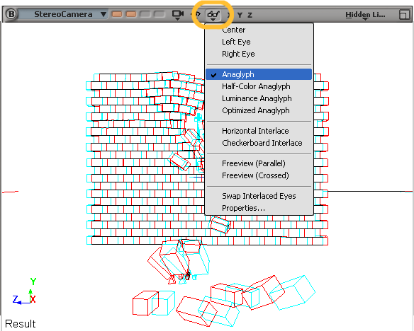Viewport: 414px width, 331px height.
Task: Click the fourth gray memo cam button
Action: click(160, 14)
